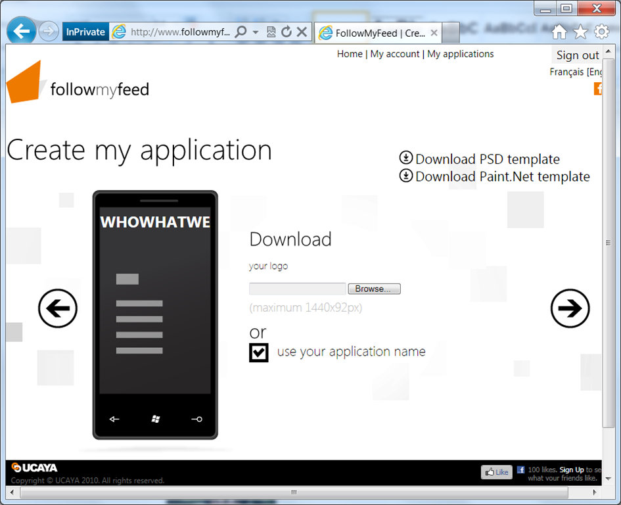
Task: Open the My account menu link
Action: (x=395, y=54)
